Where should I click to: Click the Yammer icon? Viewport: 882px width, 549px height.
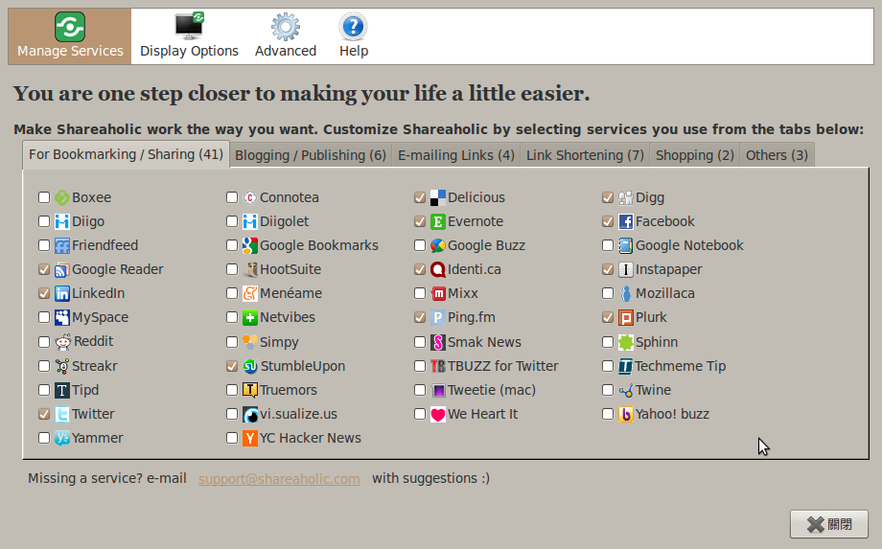62,438
